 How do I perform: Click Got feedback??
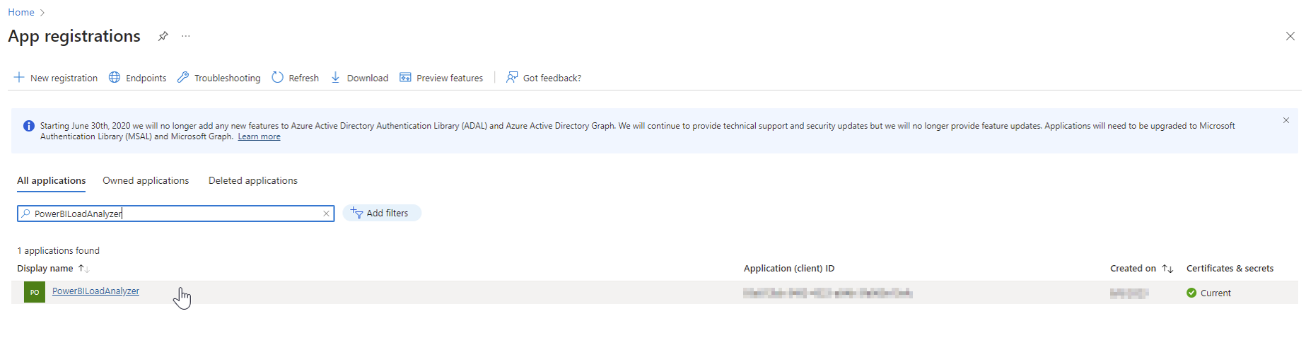click(543, 78)
